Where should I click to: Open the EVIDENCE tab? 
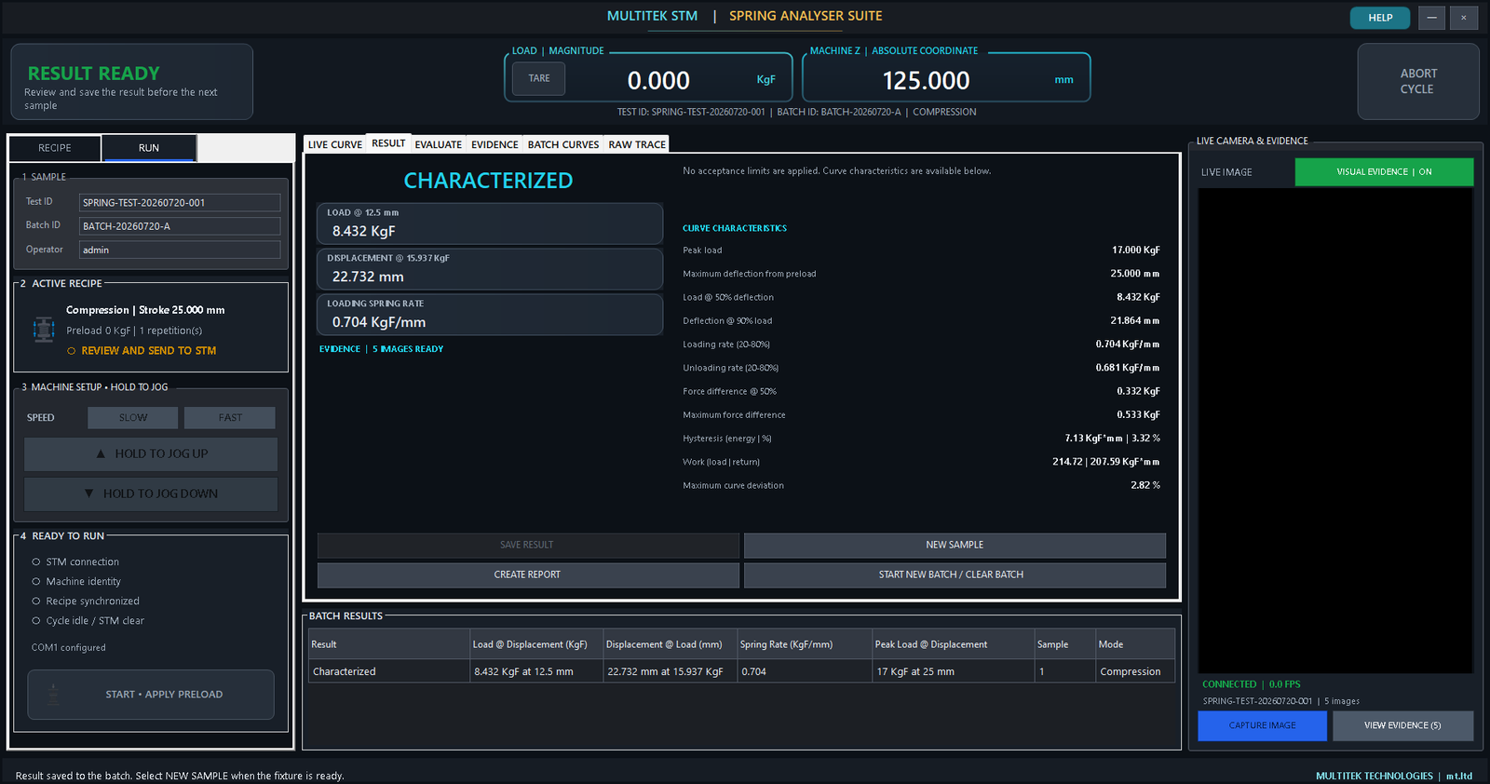494,144
